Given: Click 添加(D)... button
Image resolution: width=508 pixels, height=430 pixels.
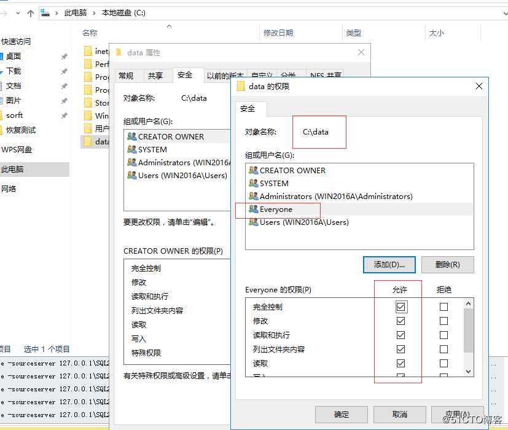Looking at the screenshot, I should pyautogui.click(x=389, y=265).
